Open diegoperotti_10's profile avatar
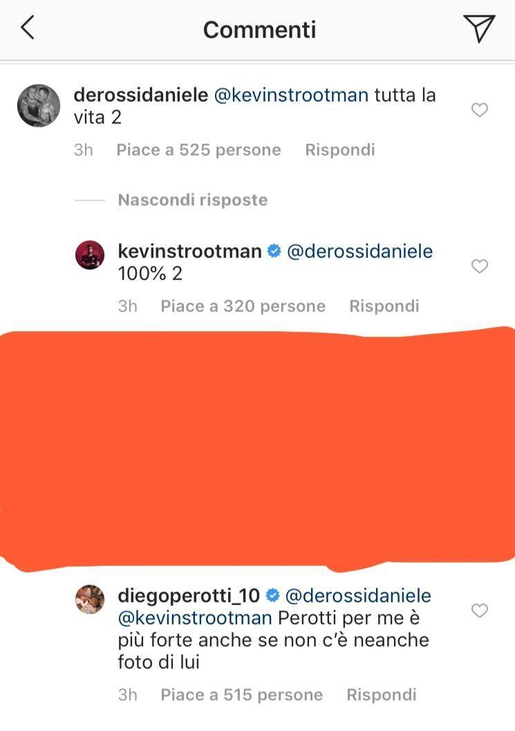Screen dimensions: 515x731 [90, 599]
